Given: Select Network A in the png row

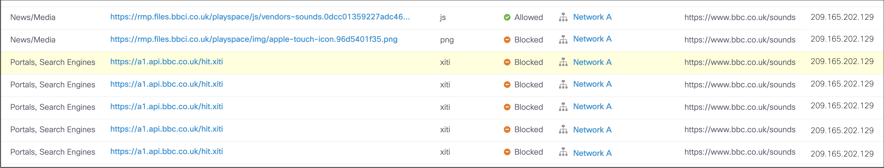Looking at the screenshot, I should click(x=592, y=39).
